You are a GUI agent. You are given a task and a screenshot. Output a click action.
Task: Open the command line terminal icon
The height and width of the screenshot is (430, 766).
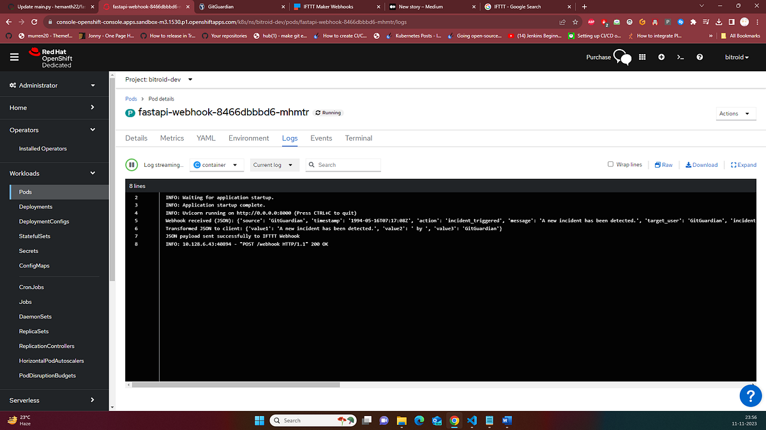(679, 57)
